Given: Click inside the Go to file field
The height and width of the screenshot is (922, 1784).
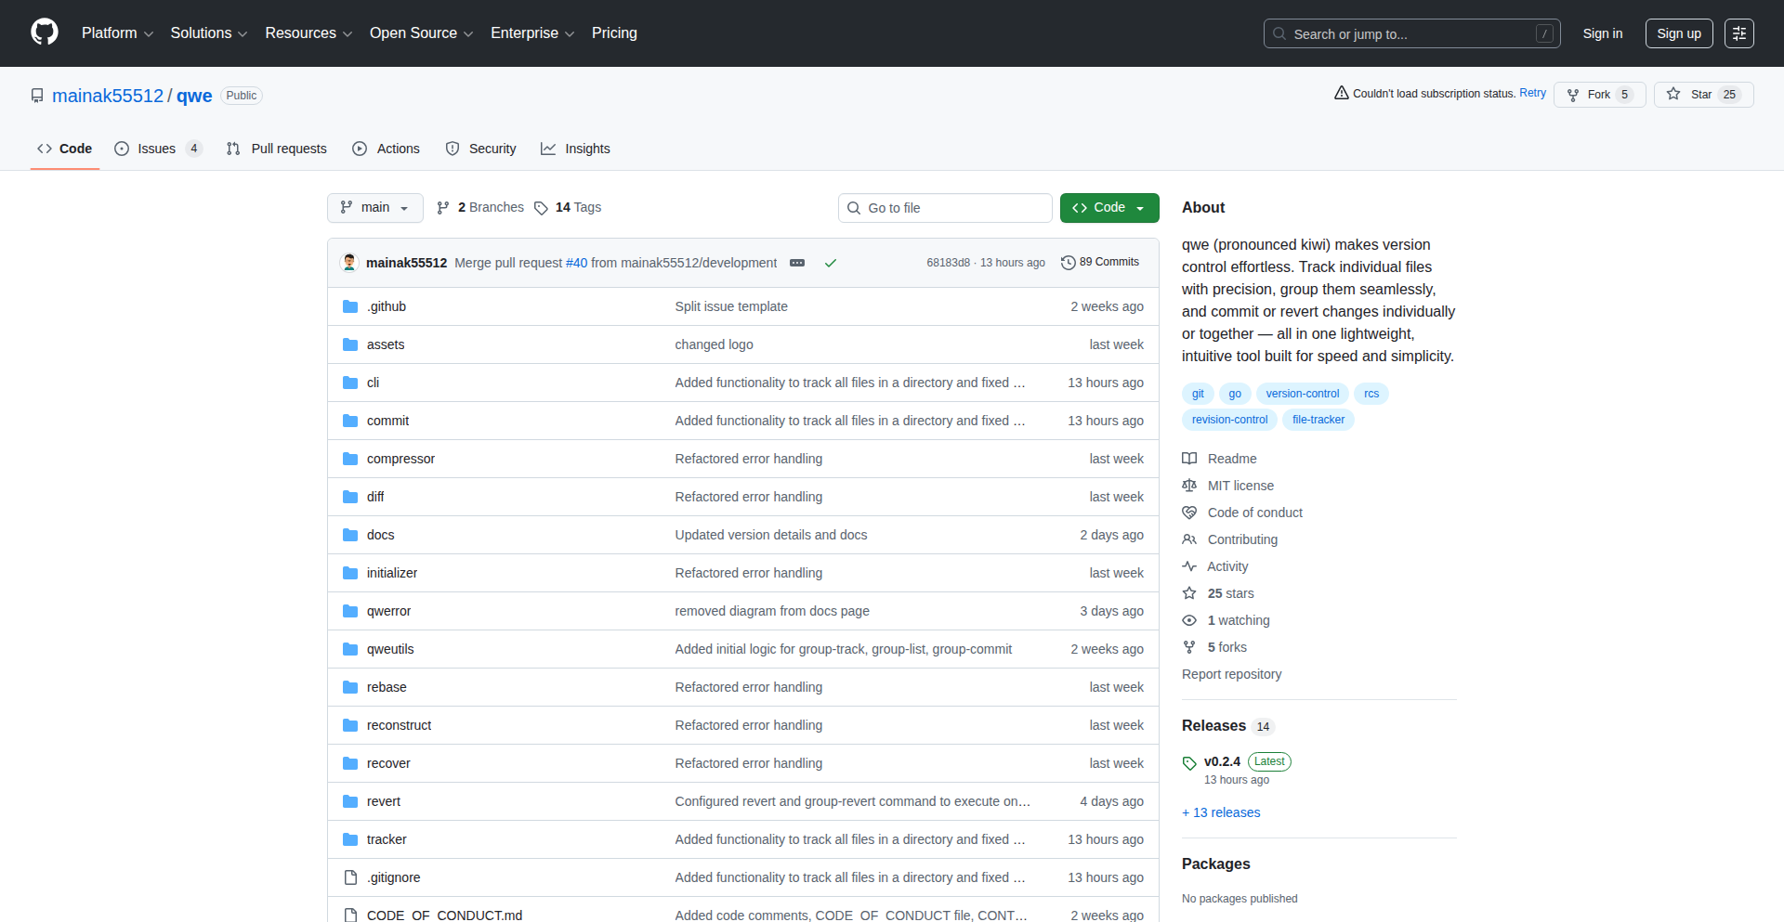Looking at the screenshot, I should [944, 207].
